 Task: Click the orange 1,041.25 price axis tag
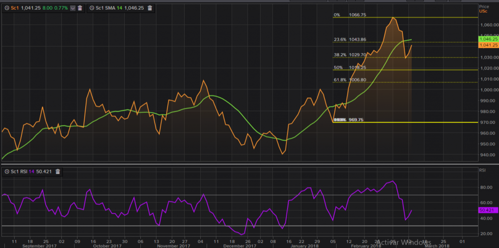click(x=488, y=45)
